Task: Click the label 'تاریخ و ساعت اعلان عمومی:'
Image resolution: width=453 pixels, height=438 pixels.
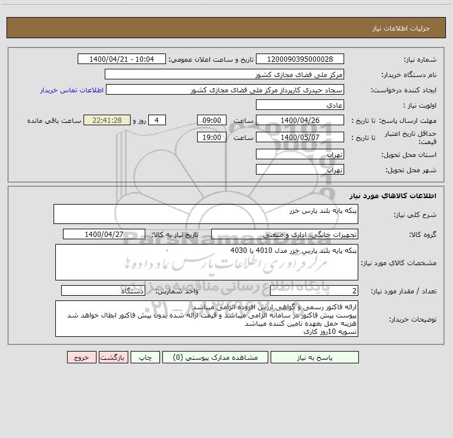Action: tap(211, 59)
